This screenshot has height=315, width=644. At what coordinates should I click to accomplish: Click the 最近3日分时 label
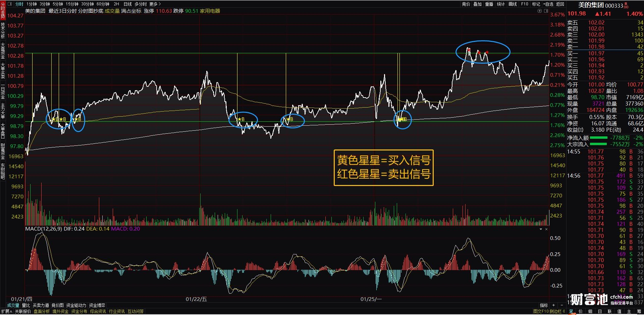pyautogui.click(x=63, y=11)
